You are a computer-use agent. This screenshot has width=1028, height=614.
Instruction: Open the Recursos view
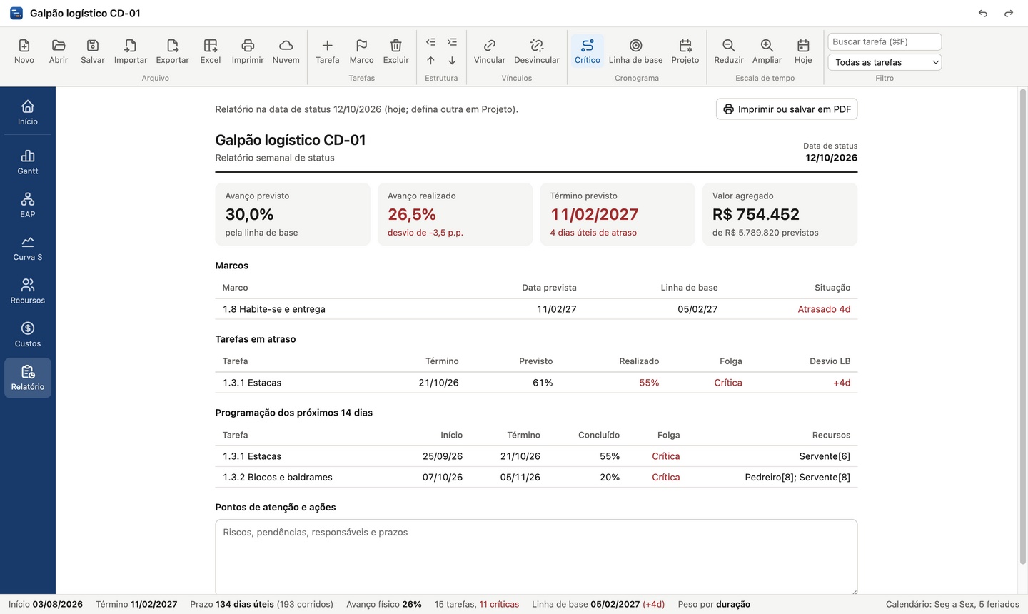click(x=28, y=292)
